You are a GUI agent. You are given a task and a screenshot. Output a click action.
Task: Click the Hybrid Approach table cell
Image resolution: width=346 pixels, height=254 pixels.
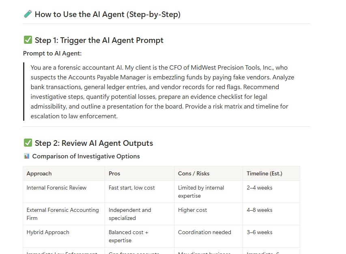[x=64, y=236]
